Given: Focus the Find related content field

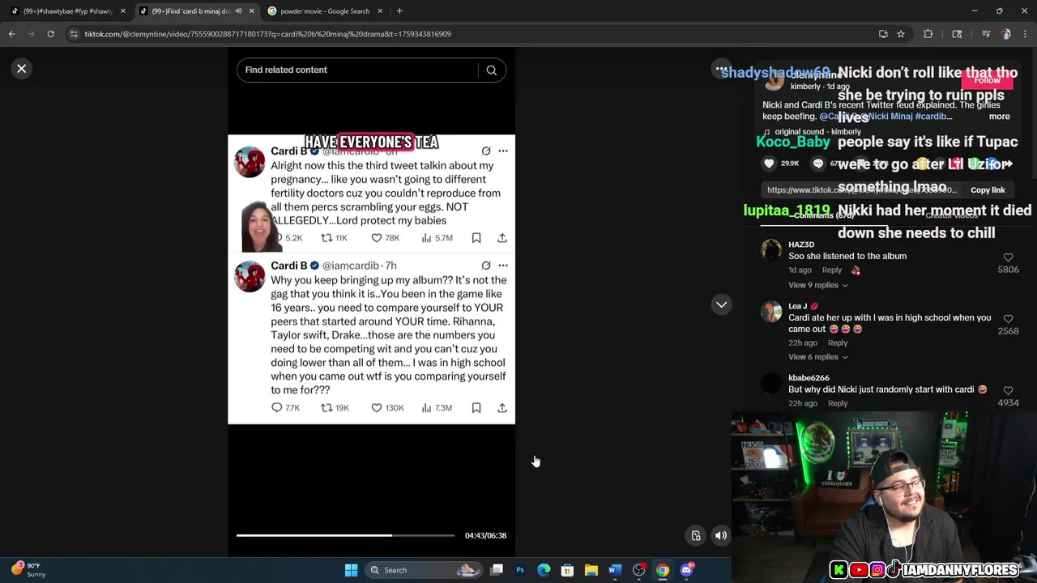Looking at the screenshot, I should (x=356, y=70).
